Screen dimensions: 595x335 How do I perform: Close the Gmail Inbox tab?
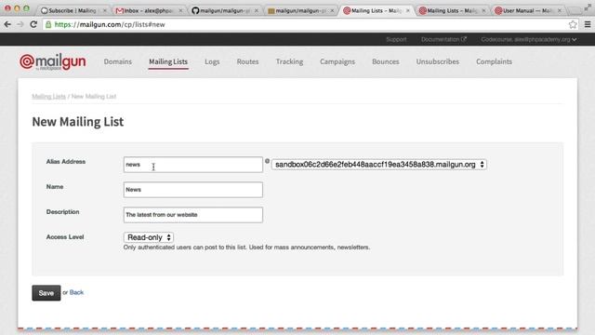point(180,10)
